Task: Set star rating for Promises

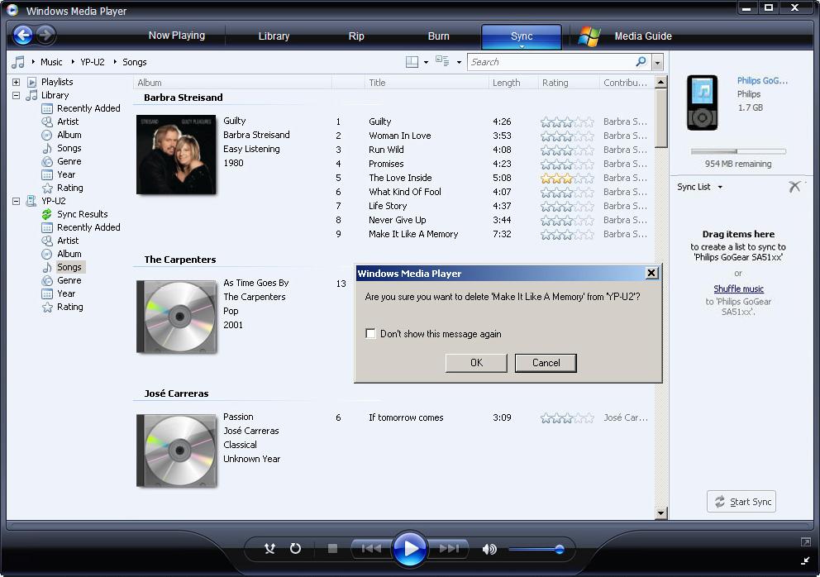Action: point(567,165)
